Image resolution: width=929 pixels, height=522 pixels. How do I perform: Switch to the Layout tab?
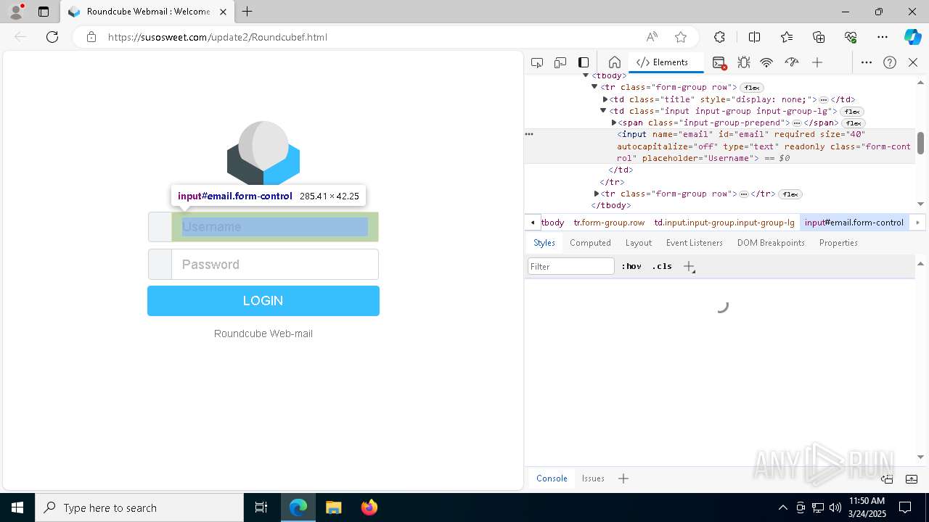(x=639, y=243)
